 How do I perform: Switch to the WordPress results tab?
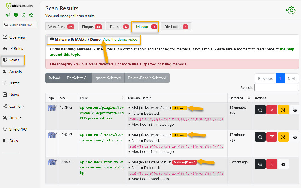point(61,27)
